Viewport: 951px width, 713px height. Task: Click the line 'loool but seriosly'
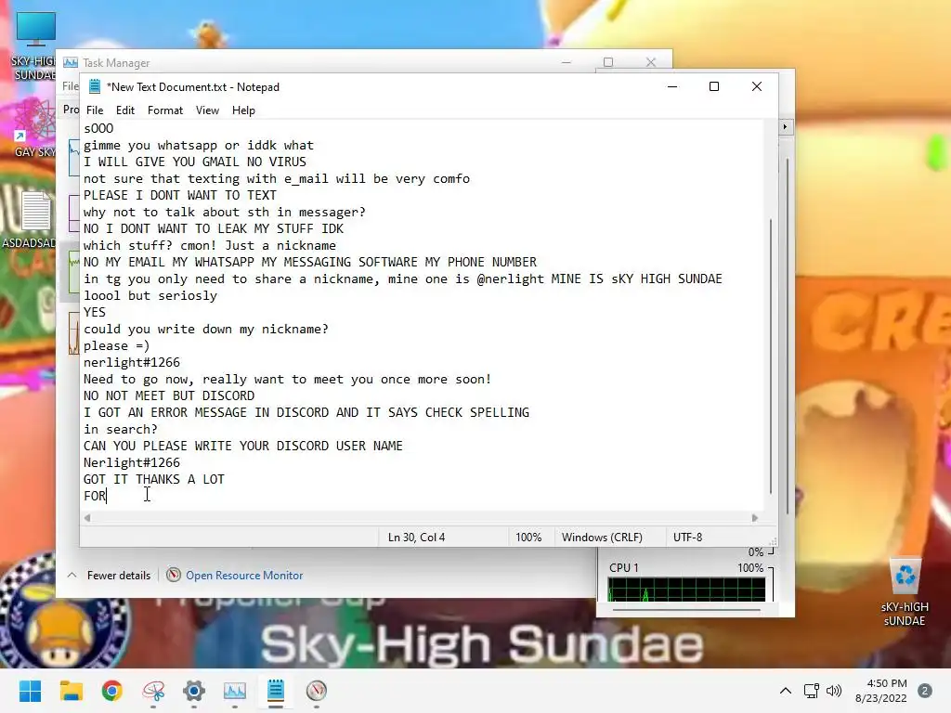coord(150,296)
